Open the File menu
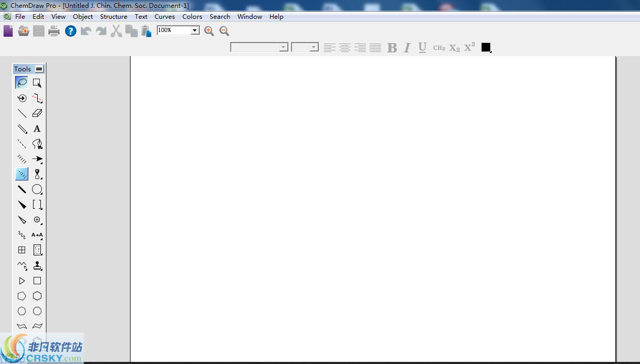 coord(20,17)
